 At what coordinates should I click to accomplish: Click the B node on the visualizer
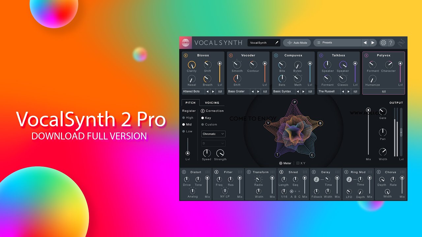320,123
